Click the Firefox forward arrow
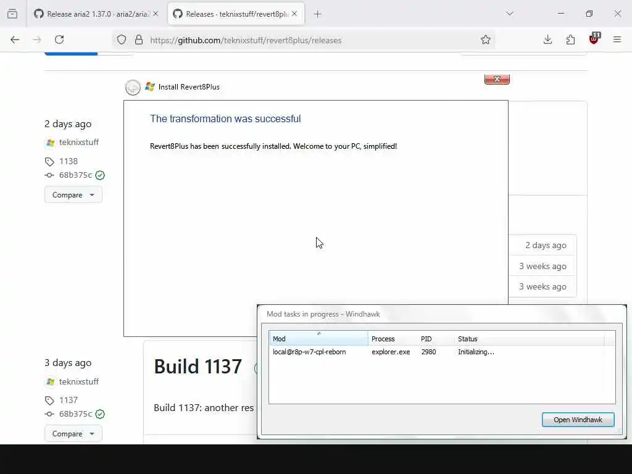632x474 pixels. [36, 39]
